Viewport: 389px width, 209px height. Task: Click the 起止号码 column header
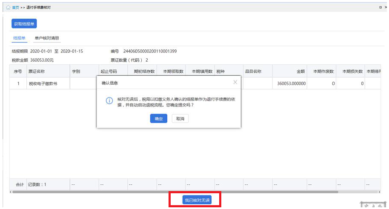pos(113,71)
